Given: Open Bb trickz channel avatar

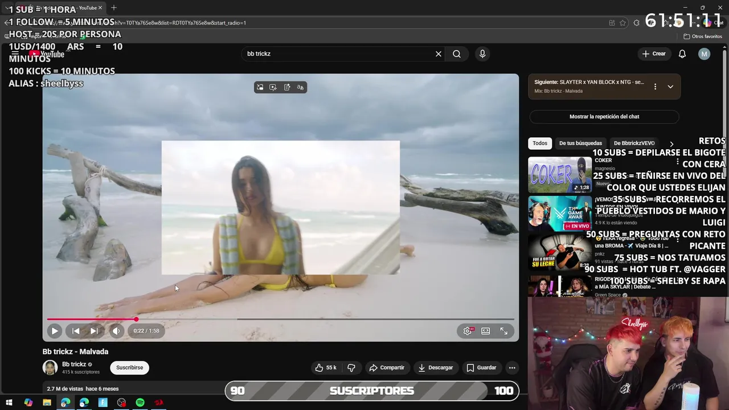Looking at the screenshot, I should [x=50, y=368].
